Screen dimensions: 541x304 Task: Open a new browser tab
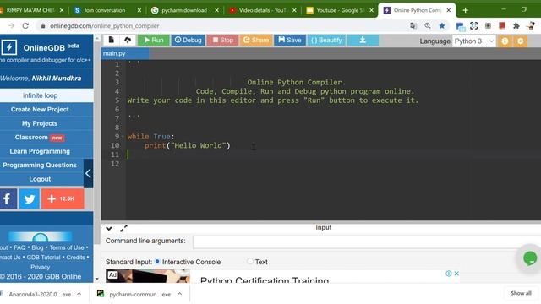click(465, 10)
